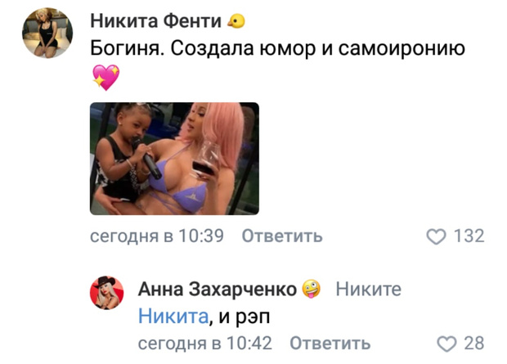View who liked via the 132 count
Image resolution: width=507 pixels, height=364 pixels.
coord(469,236)
